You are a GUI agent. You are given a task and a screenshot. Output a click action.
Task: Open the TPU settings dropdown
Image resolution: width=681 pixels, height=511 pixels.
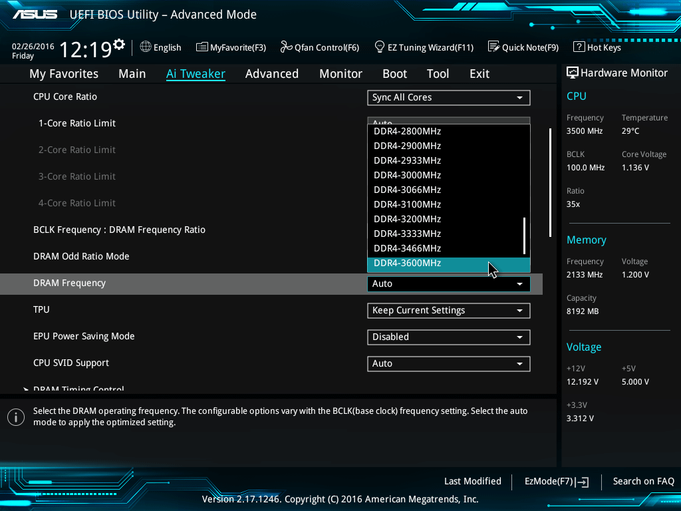click(448, 310)
